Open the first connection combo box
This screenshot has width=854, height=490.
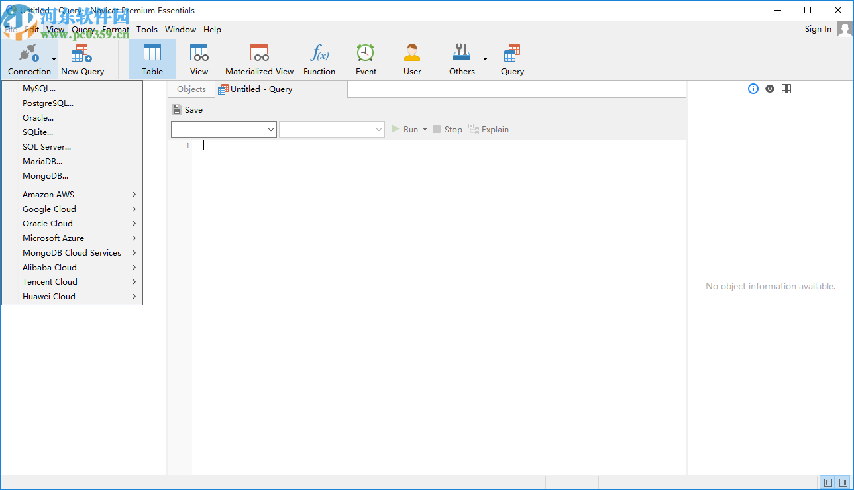(x=224, y=130)
